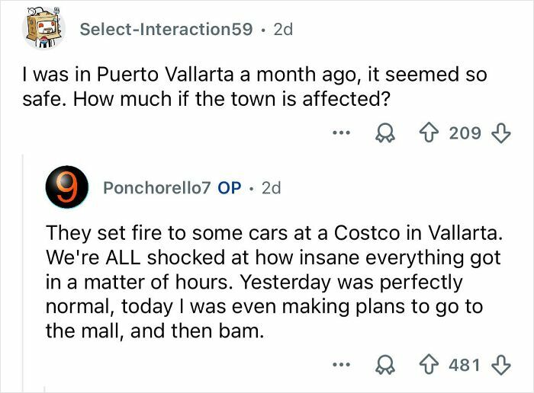Screen dimensions: 534x393
Task: Click the 2d timestamp on Ponchorello7's reply
Action: [271, 187]
